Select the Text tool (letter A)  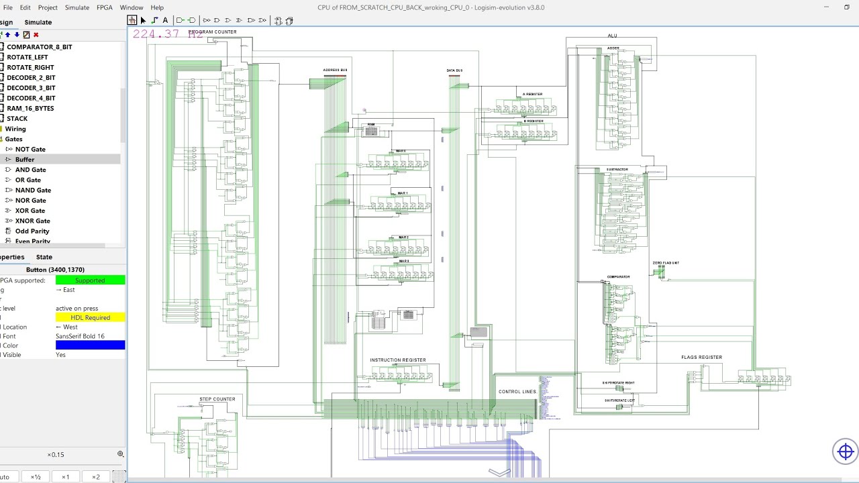tap(165, 21)
